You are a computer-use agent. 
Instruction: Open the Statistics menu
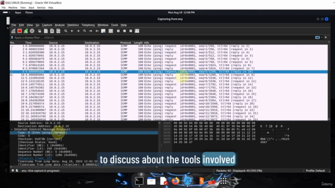[73, 25]
